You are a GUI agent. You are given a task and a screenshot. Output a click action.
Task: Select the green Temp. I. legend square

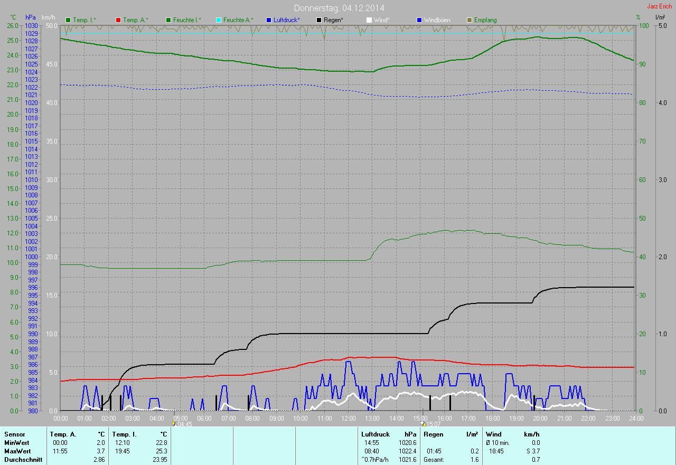point(68,20)
